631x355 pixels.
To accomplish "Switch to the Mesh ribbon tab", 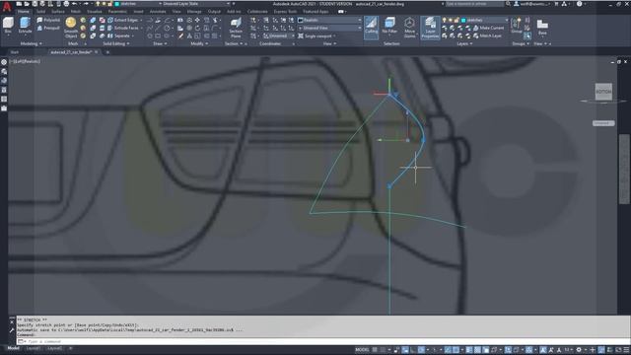I will pyautogui.click(x=76, y=11).
